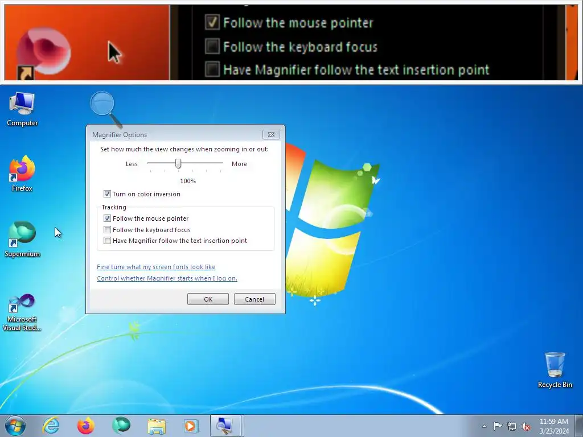Click the Magnifier glass icon above the dialog
The width and height of the screenshot is (583, 437).
(105, 109)
